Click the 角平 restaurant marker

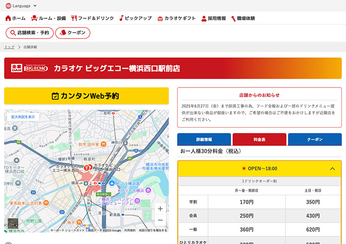[79, 222]
